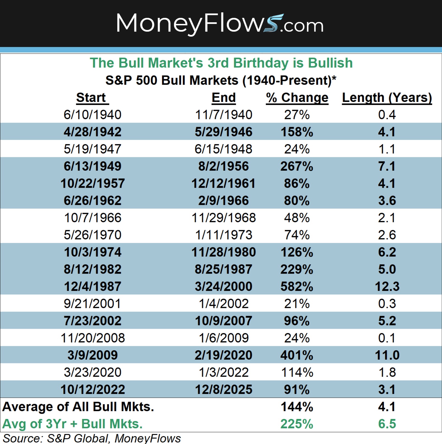Click the 10/12/2022 start date cell

(93, 389)
